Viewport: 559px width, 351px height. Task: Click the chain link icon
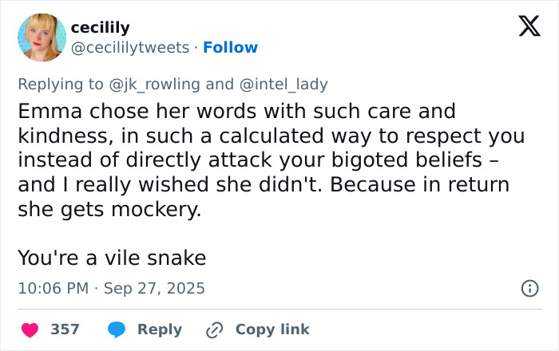click(x=214, y=329)
